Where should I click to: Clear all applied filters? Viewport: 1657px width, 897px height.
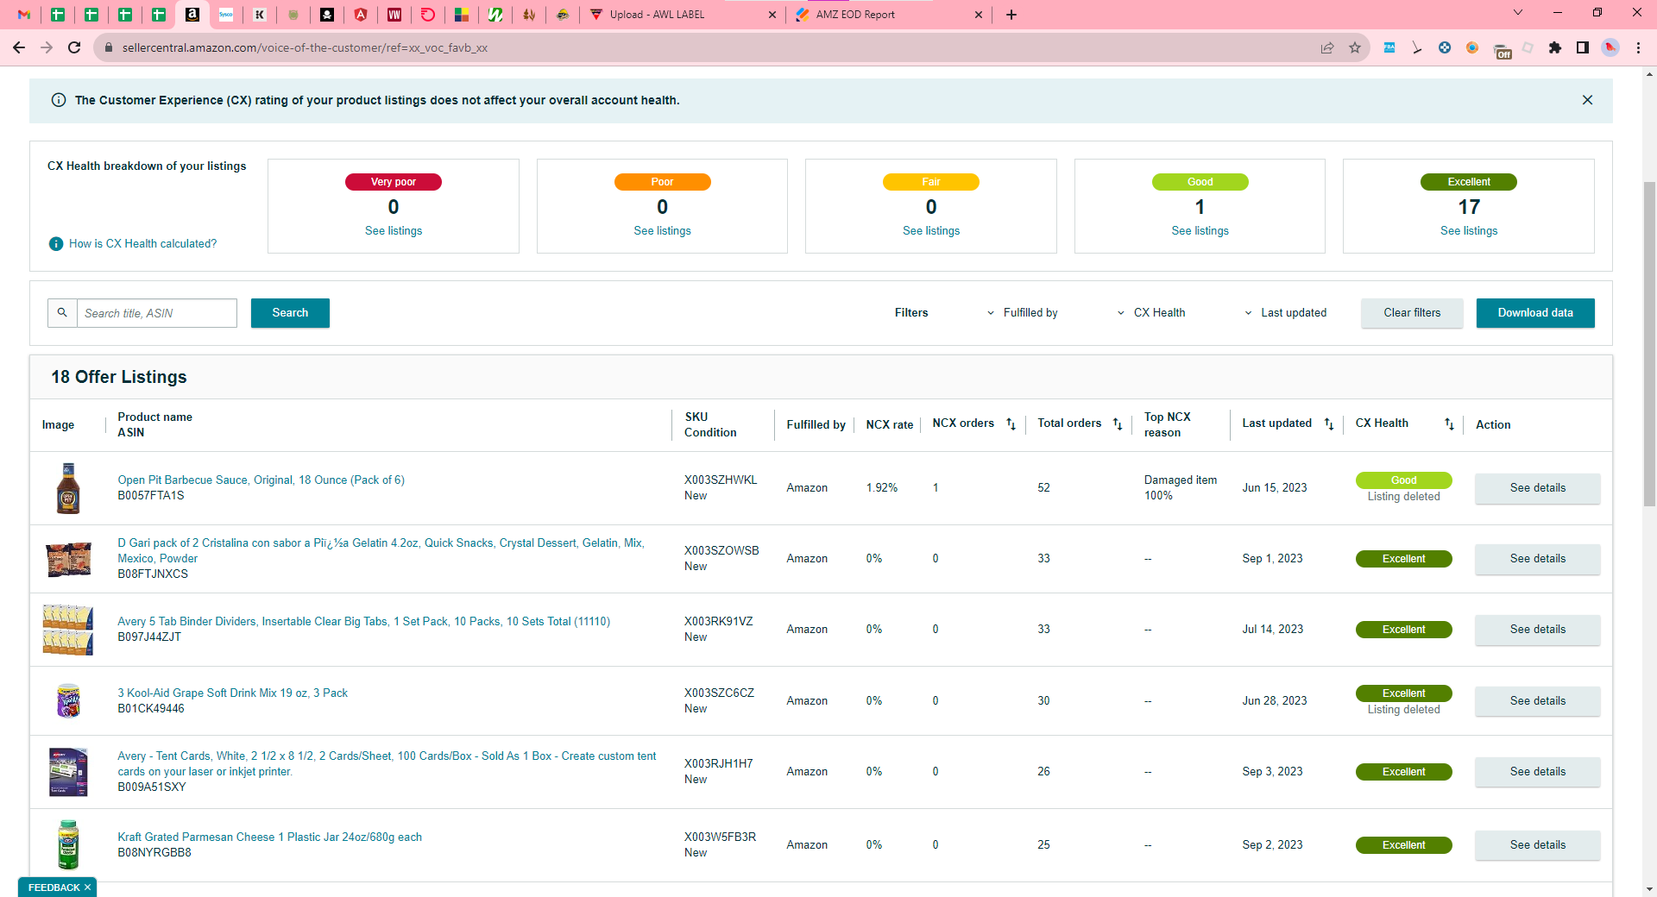[x=1412, y=313]
